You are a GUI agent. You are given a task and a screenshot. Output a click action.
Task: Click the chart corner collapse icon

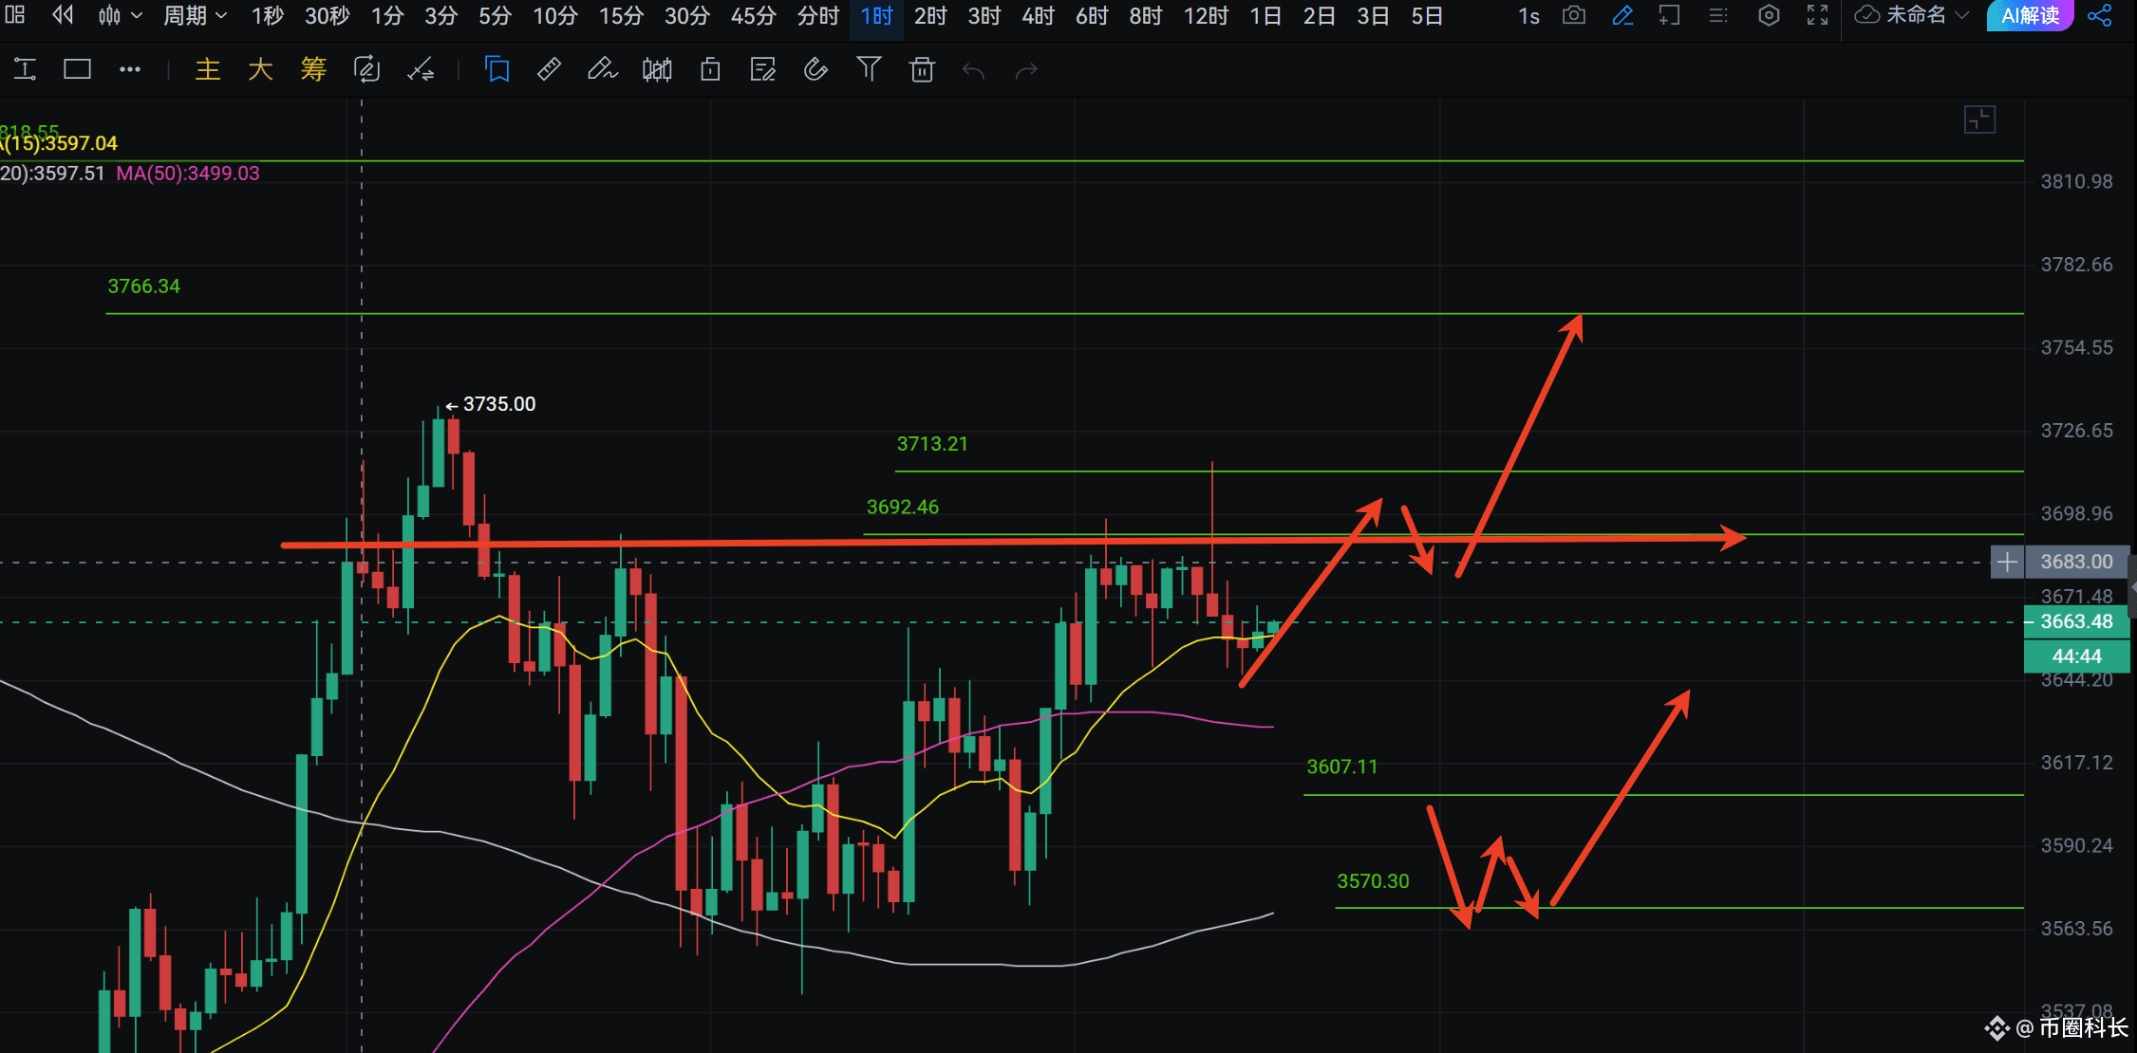coord(1979,120)
